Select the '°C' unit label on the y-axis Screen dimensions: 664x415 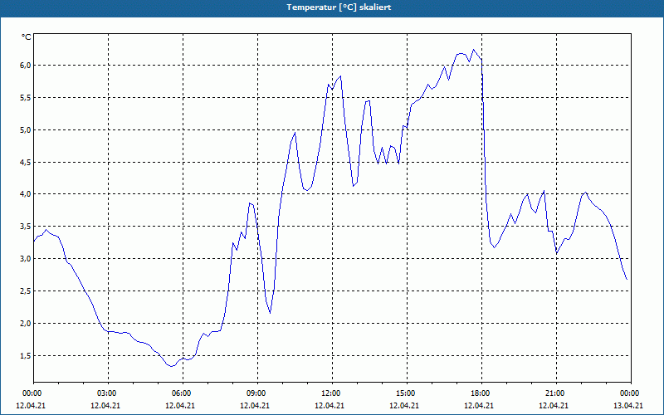tap(26, 37)
